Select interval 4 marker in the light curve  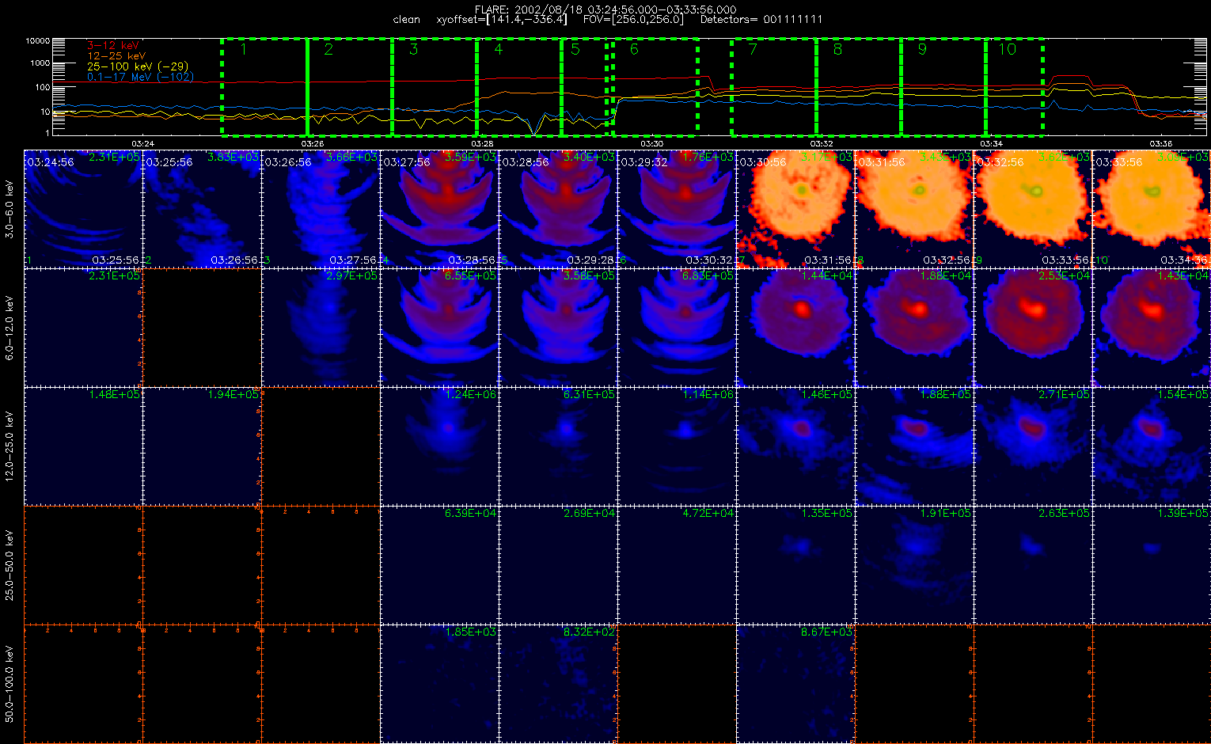point(498,49)
